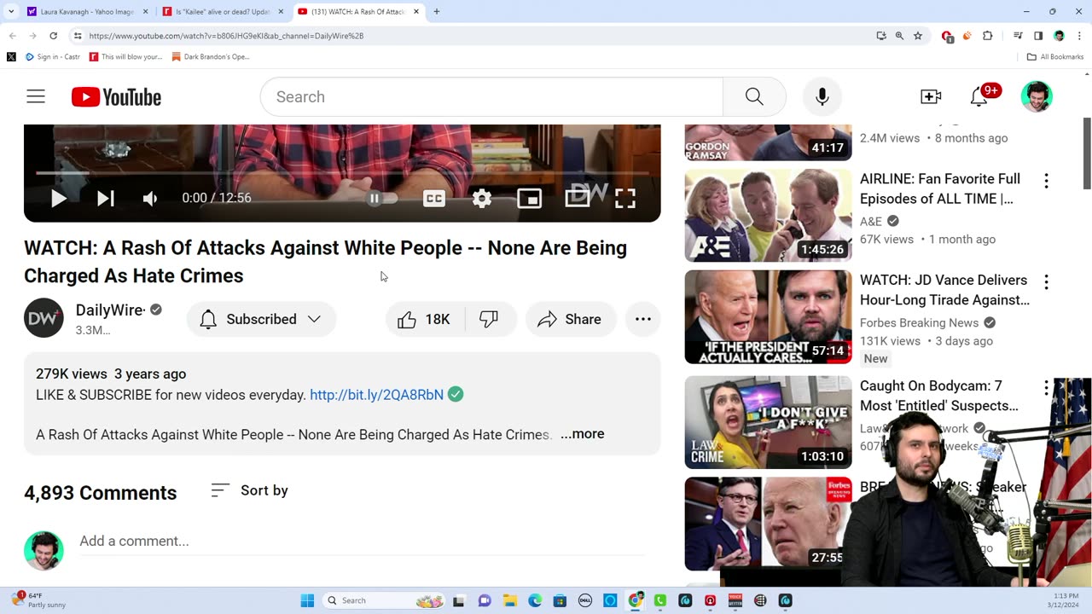
Task: Open the browser side panel
Action: point(1038,36)
